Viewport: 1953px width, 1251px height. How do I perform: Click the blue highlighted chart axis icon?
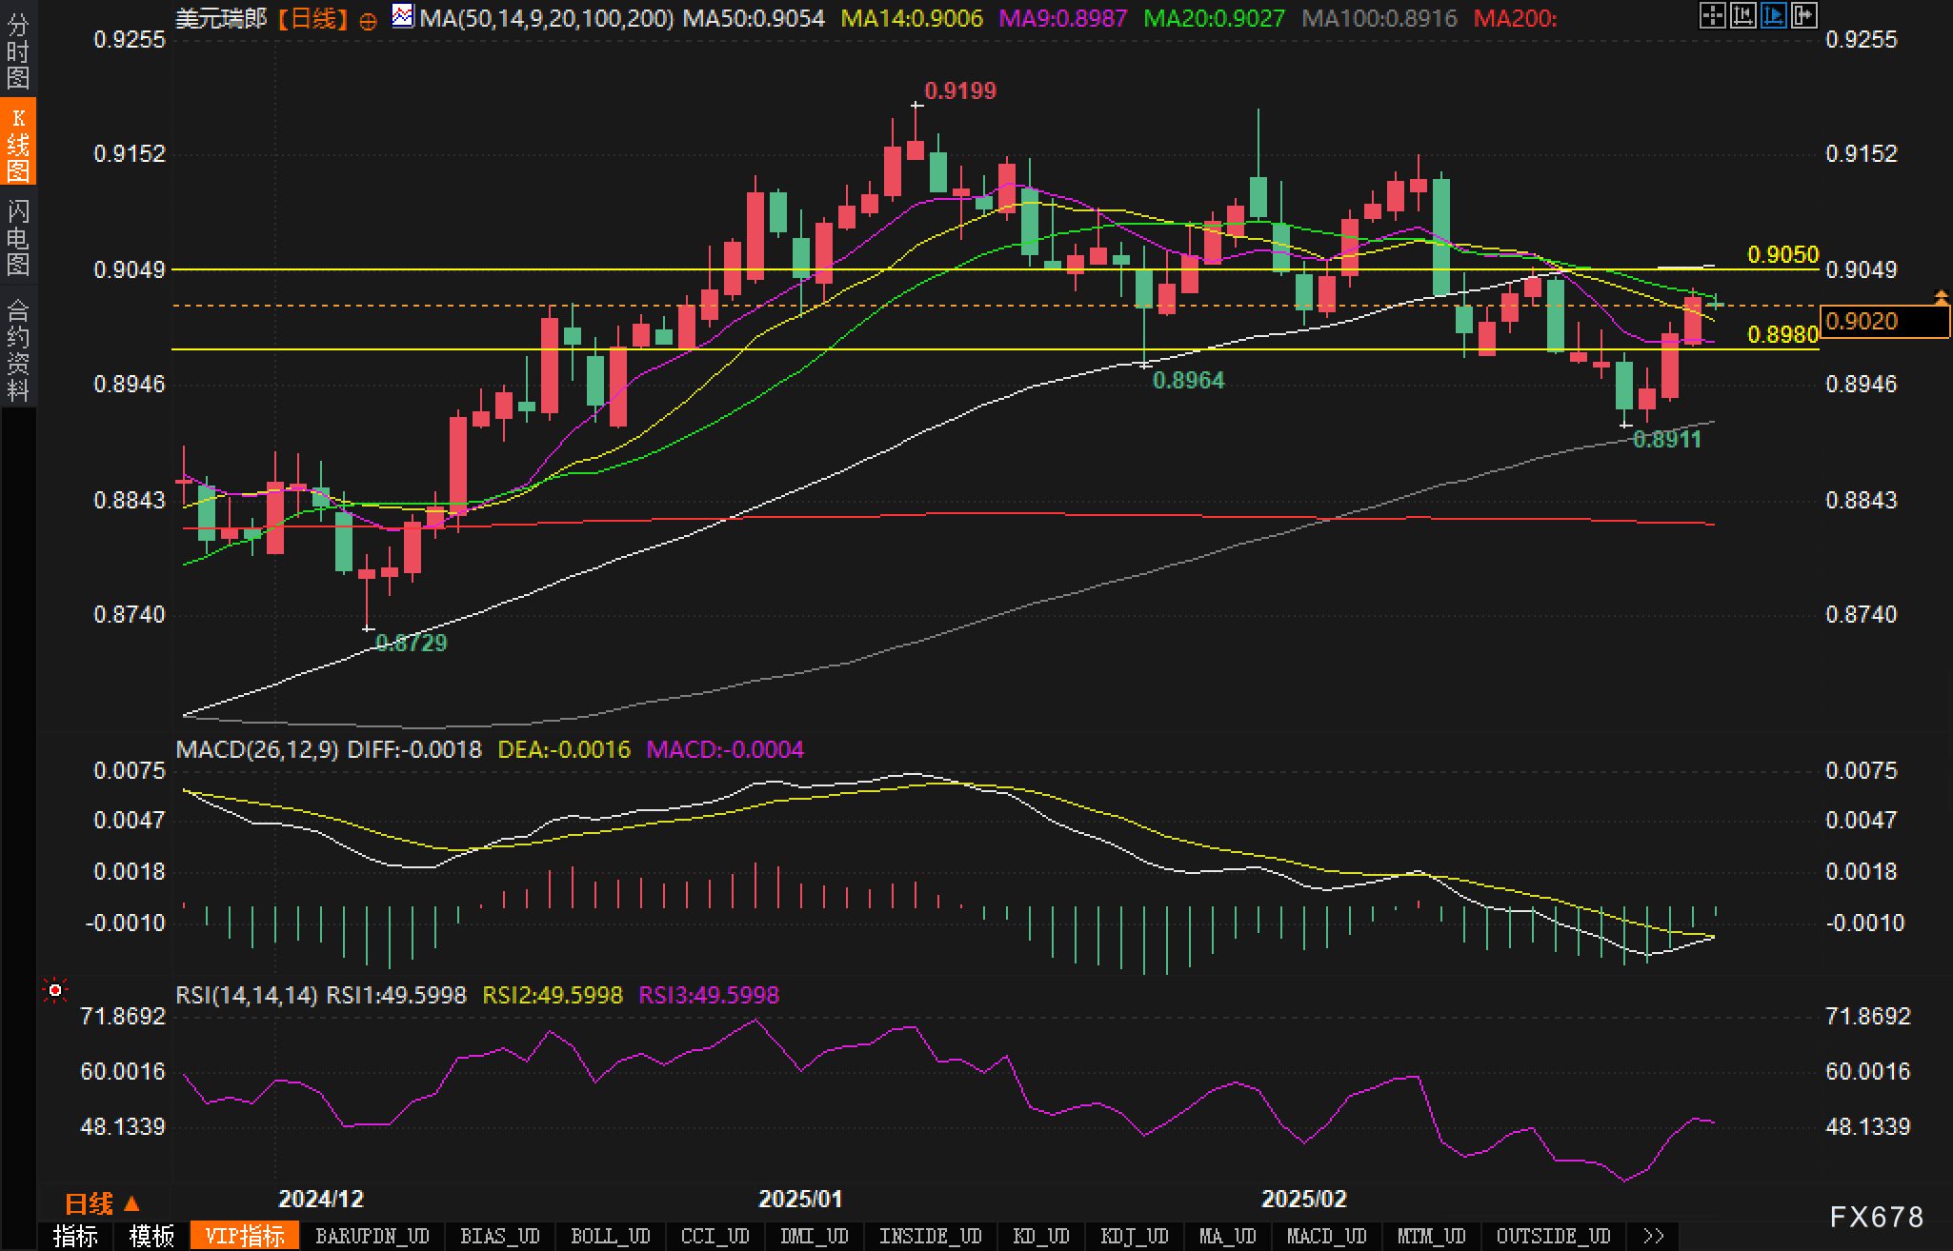point(1773,15)
